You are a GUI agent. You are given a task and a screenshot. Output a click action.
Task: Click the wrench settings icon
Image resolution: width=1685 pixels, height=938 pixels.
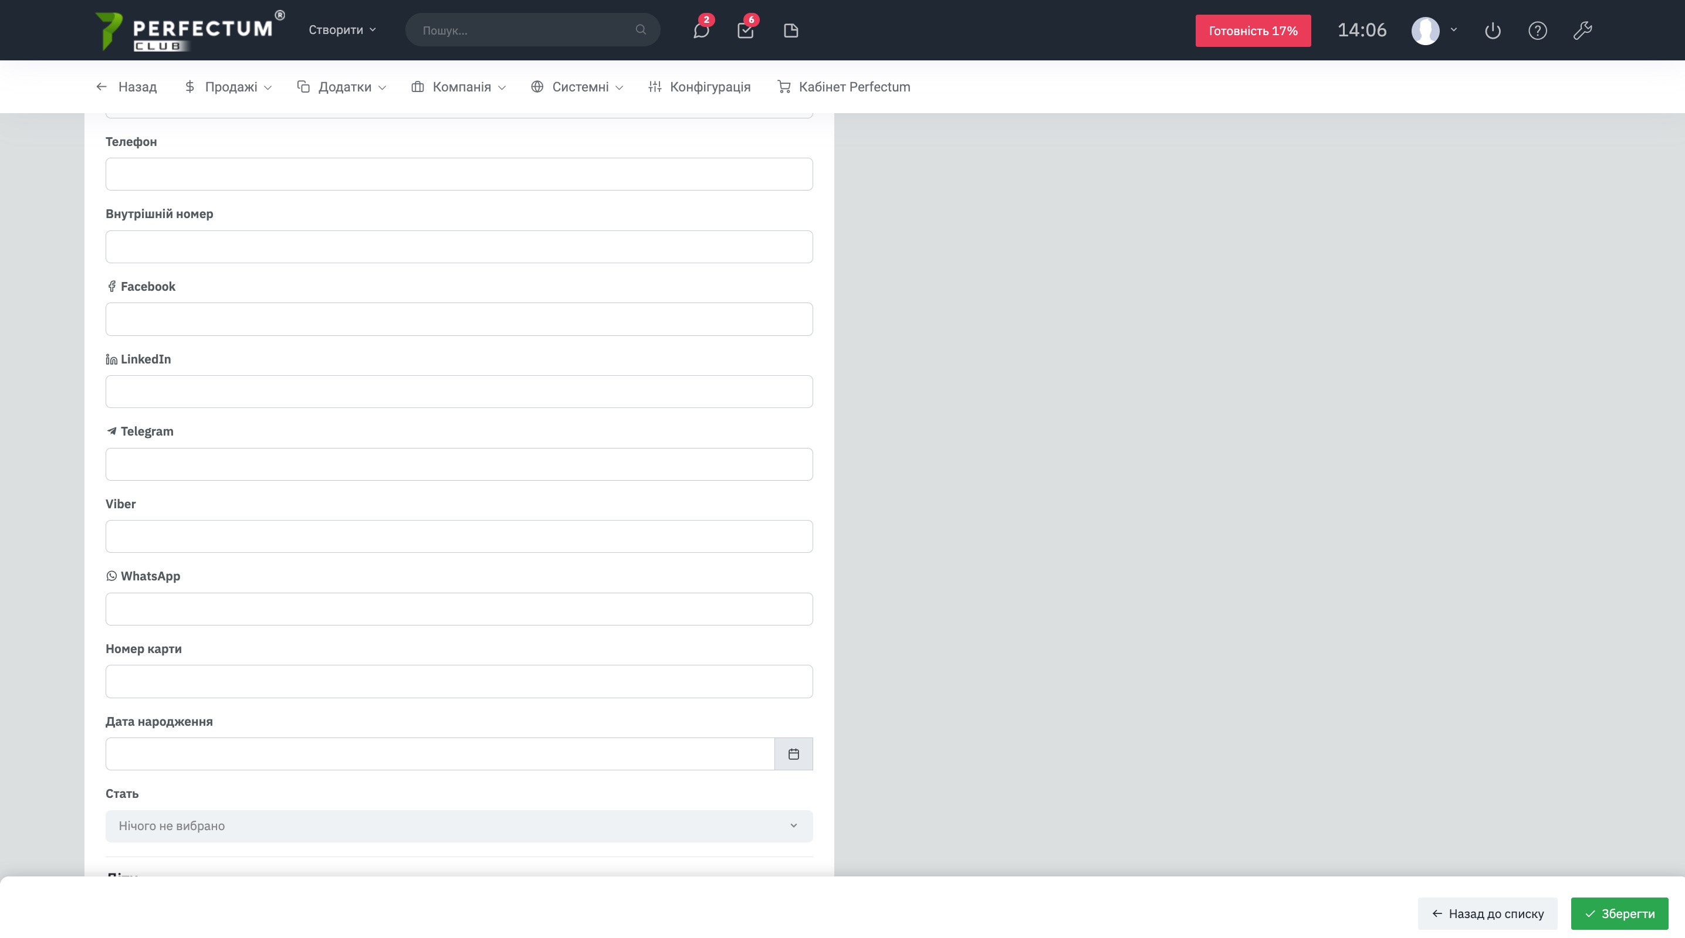tap(1582, 30)
